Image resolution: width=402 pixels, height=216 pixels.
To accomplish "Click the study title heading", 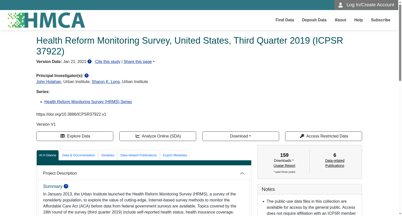I will tap(190, 46).
